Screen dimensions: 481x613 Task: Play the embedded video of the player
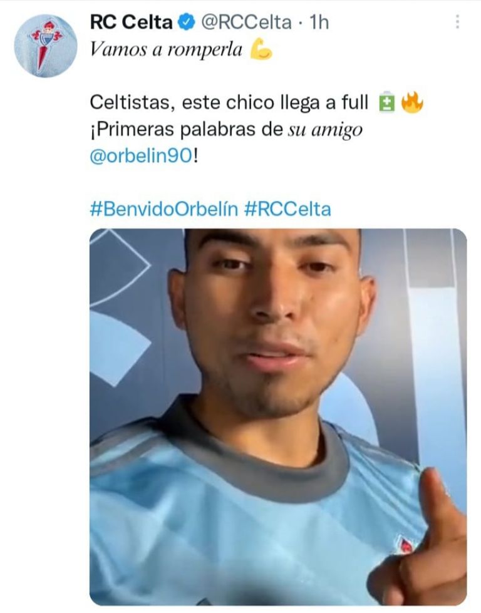[278, 417]
